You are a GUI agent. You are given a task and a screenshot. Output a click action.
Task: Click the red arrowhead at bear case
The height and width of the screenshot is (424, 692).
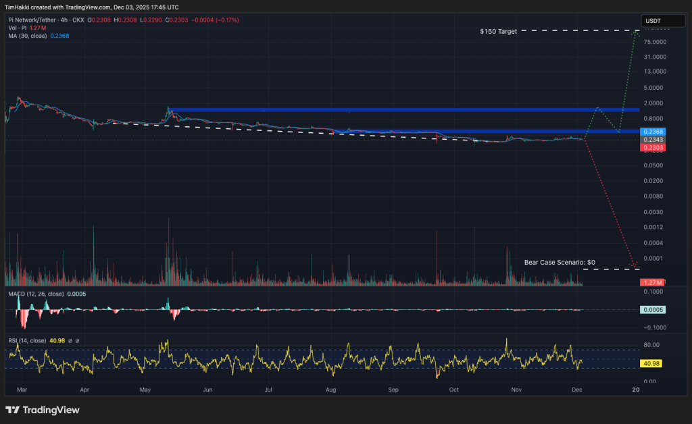[634, 265]
